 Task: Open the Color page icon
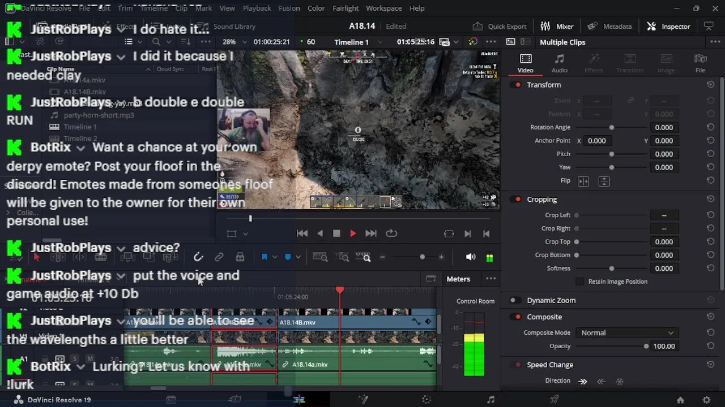click(x=427, y=400)
